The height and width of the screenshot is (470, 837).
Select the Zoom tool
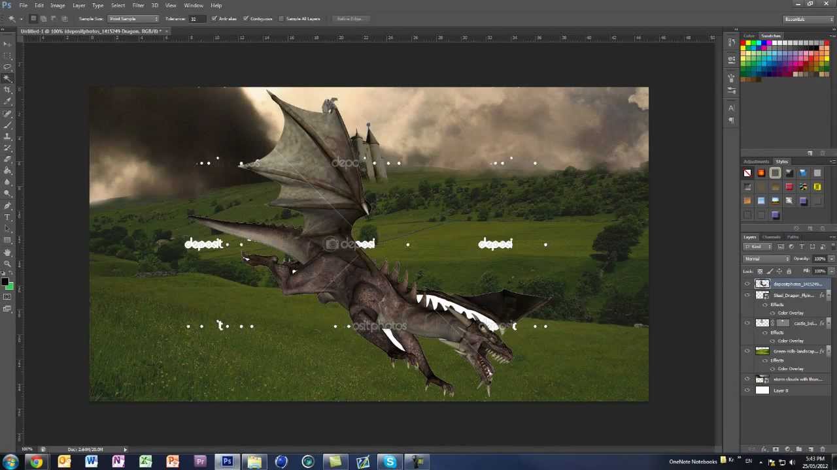click(x=7, y=263)
